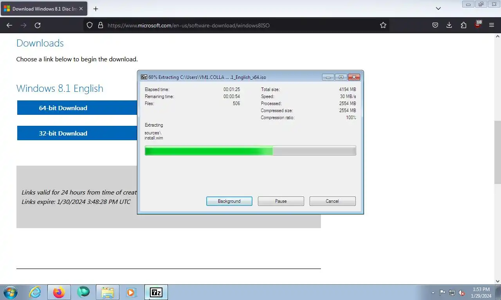The height and width of the screenshot is (300, 501).
Task: Select the Download Windows 8.1 Disc Image tab
Action: (x=44, y=9)
